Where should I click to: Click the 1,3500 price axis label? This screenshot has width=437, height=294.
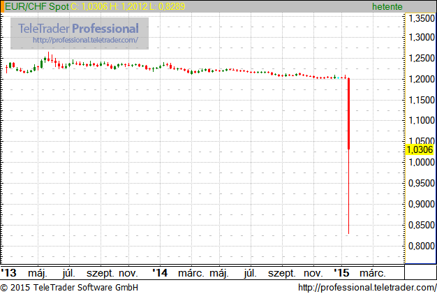click(x=422, y=18)
